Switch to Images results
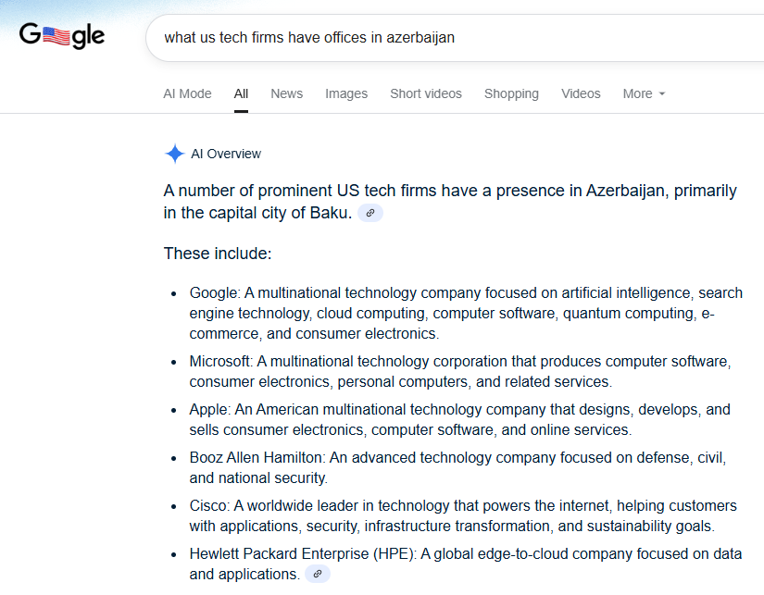The image size is (764, 595). (346, 93)
